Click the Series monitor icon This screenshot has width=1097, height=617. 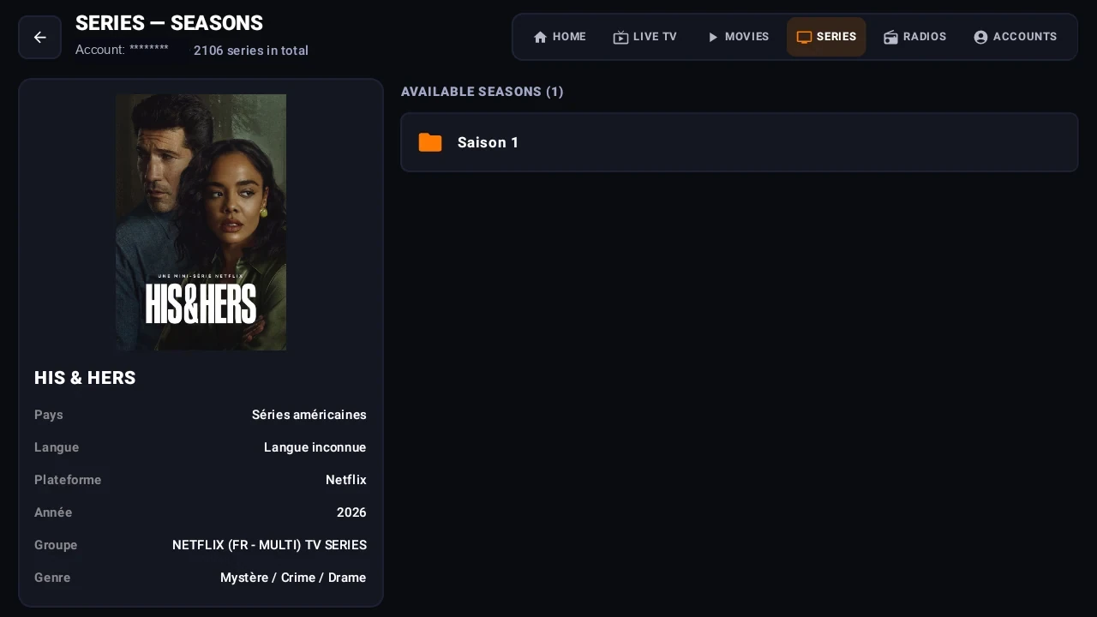(804, 37)
